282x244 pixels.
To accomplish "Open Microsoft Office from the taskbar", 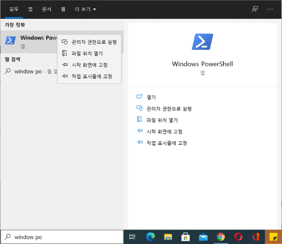I will pyautogui.click(x=256, y=237).
